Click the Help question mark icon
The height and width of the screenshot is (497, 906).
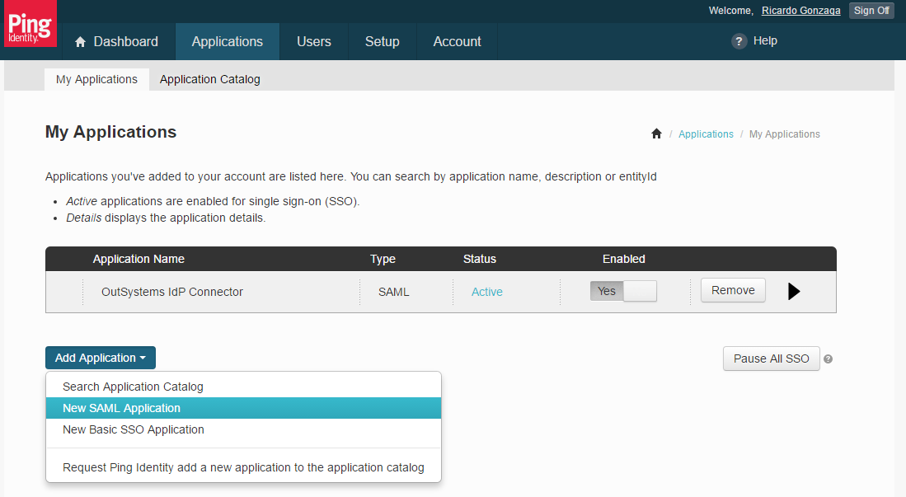tap(739, 41)
